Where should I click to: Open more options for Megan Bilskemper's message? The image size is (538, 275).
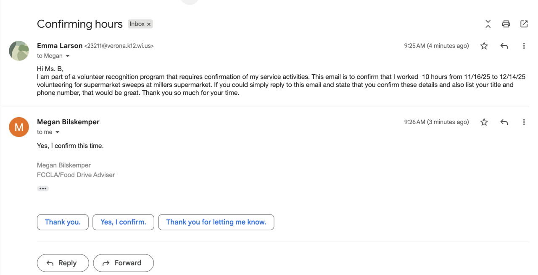pos(524,122)
